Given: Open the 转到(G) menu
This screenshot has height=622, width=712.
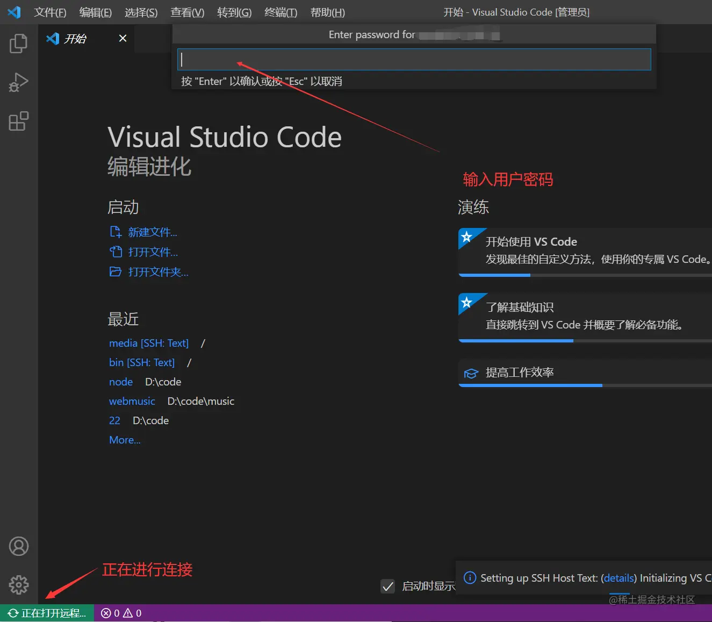Looking at the screenshot, I should point(234,12).
